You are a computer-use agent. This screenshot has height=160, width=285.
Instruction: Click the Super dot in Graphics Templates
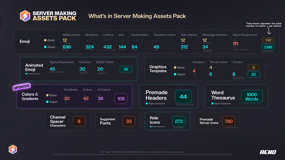coord(175,74)
